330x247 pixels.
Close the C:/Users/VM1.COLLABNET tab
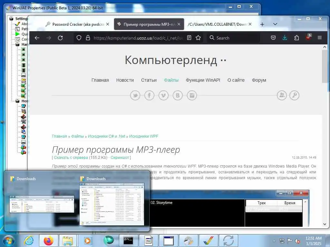(250, 24)
